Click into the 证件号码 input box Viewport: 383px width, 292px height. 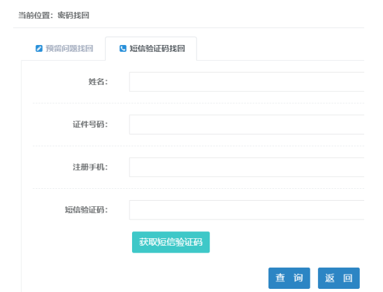[x=247, y=124]
